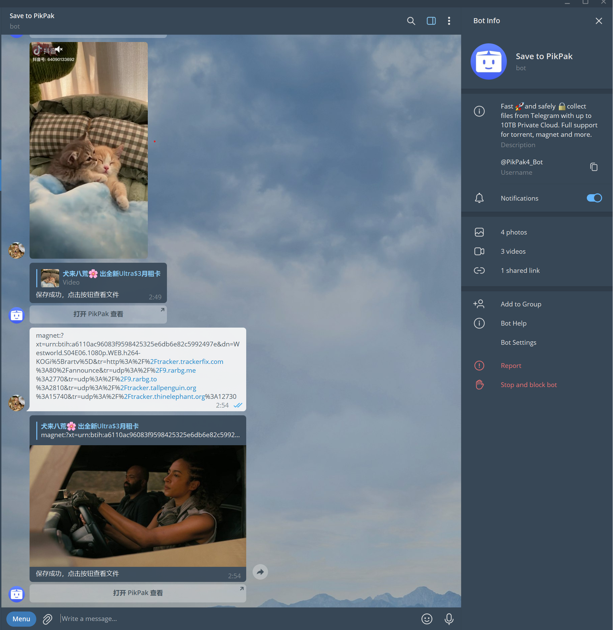This screenshot has height=630, width=613.
Task: Click the bot description info icon
Action: [479, 111]
